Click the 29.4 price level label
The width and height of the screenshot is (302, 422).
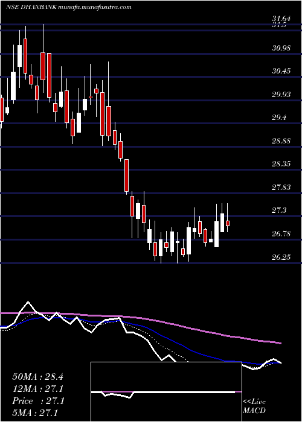click(x=279, y=118)
